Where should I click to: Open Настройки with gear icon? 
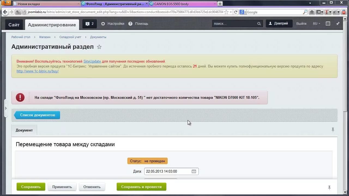(x=113, y=24)
